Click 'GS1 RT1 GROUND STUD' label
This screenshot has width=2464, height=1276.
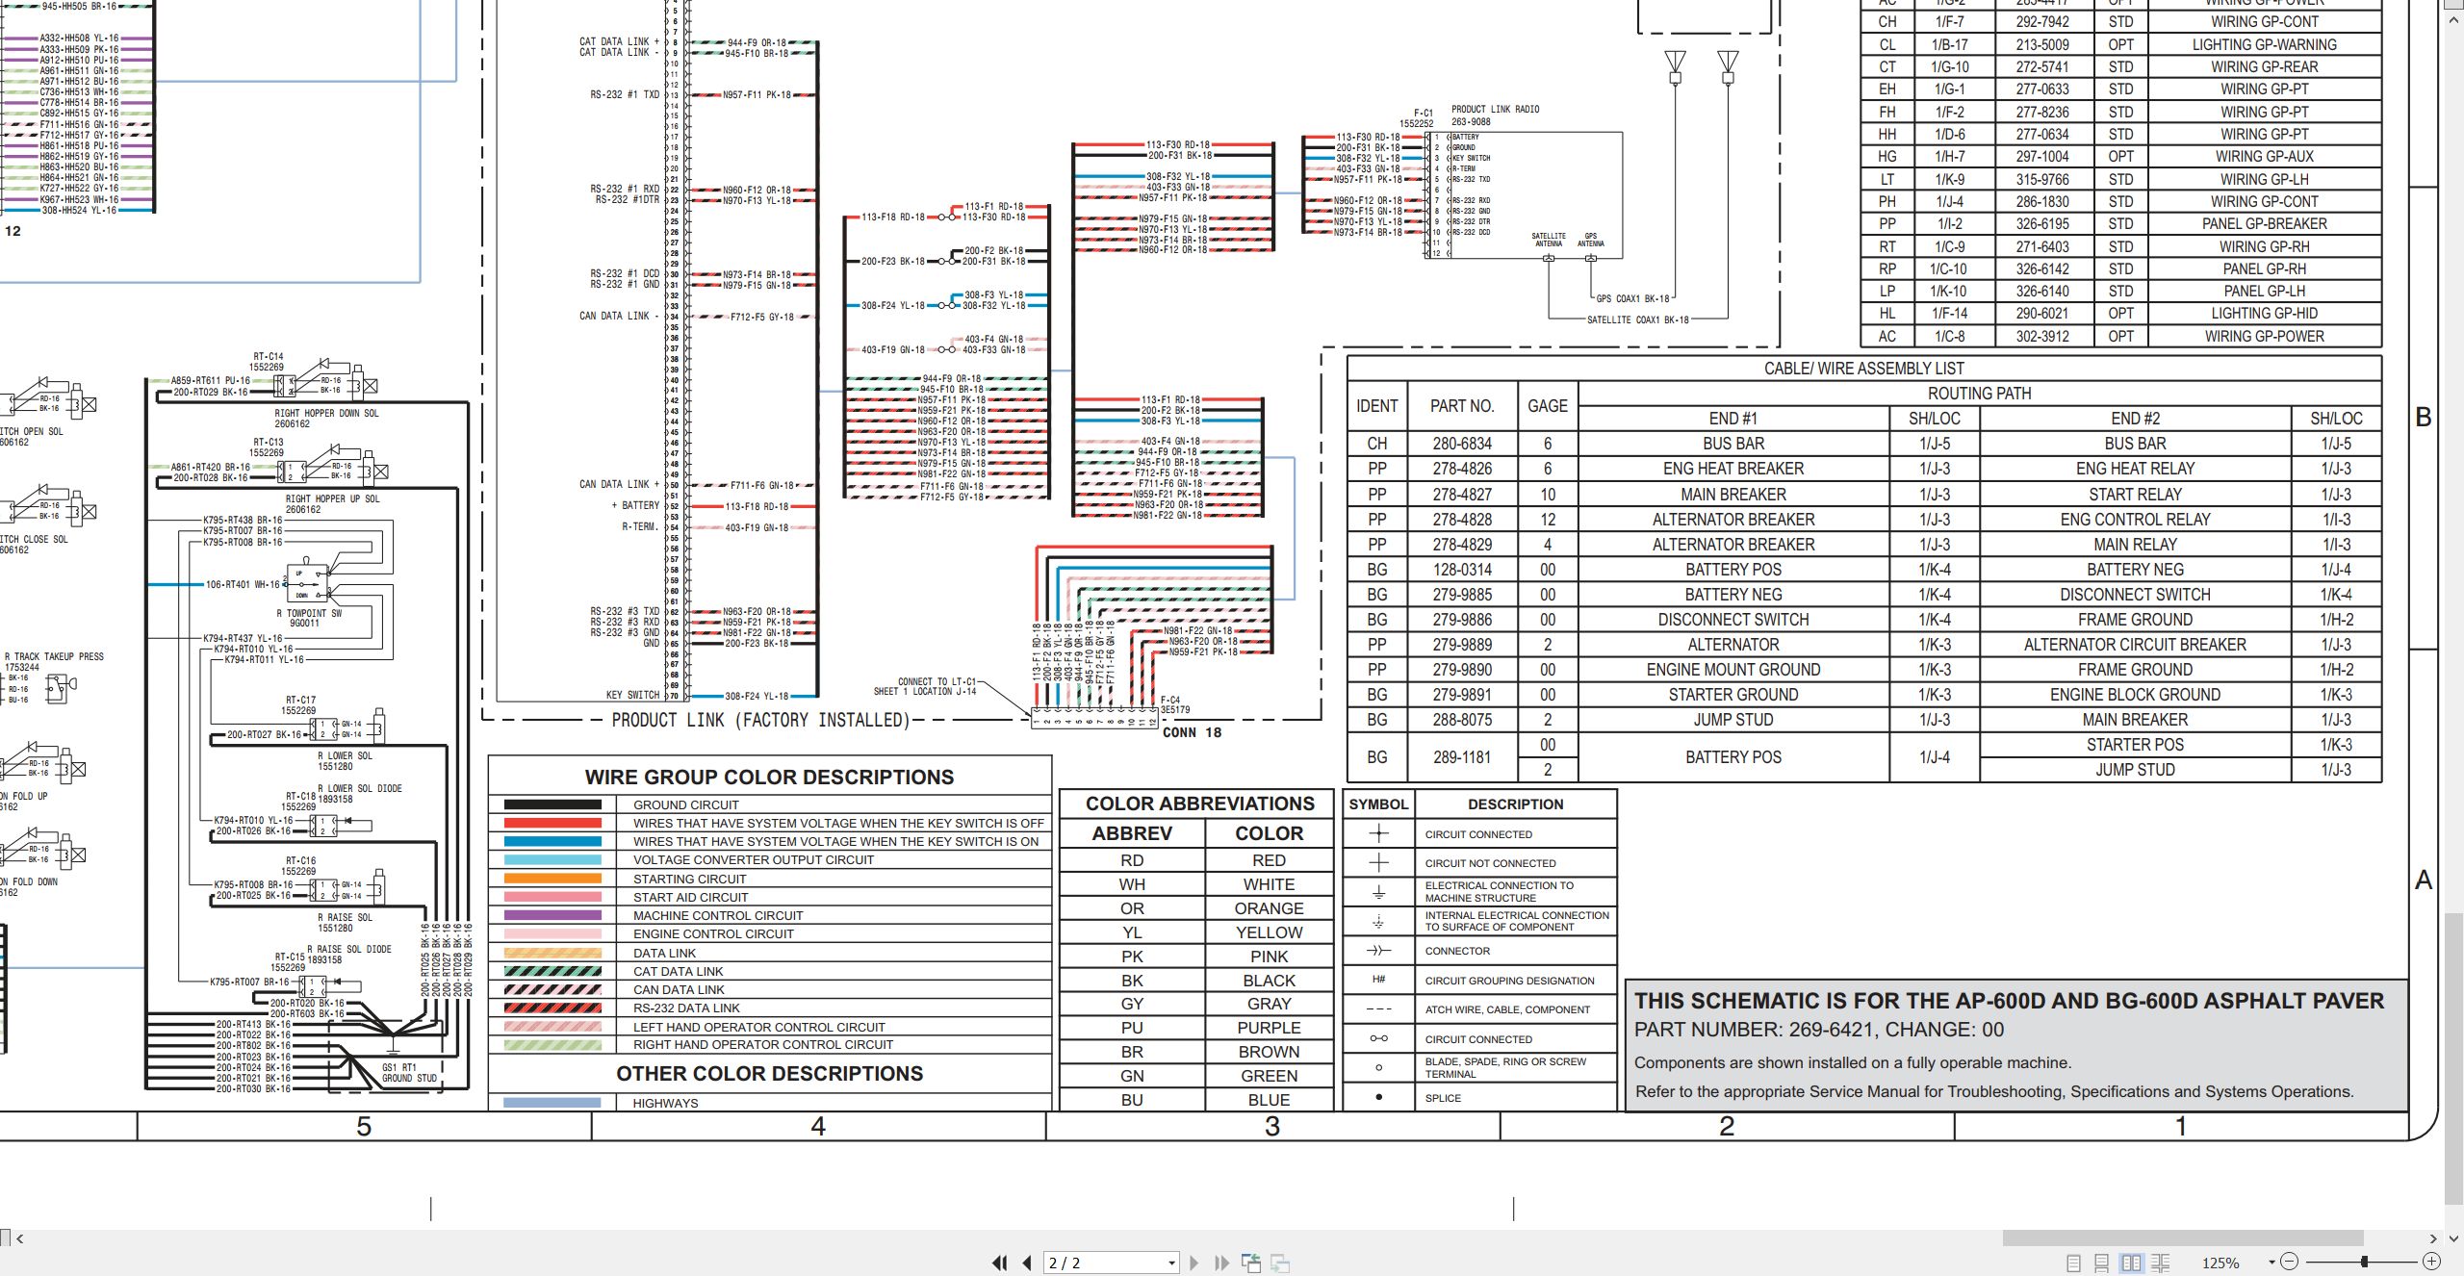tap(409, 1073)
